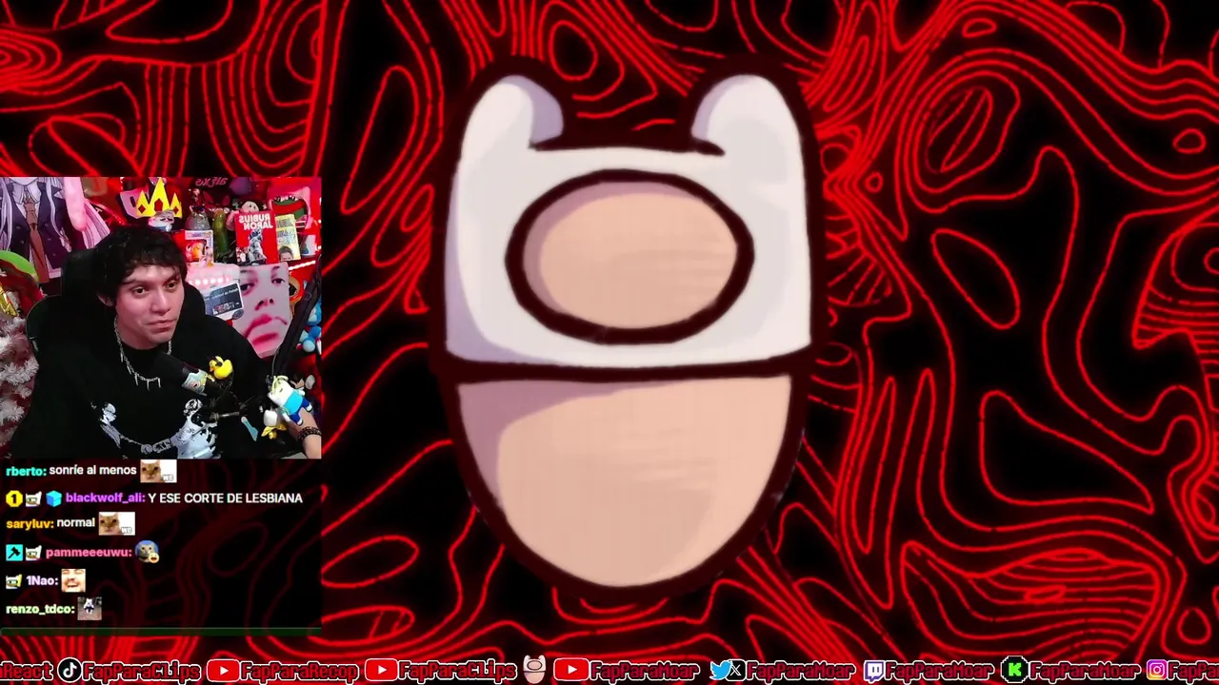This screenshot has width=1219, height=685.
Task: Click the username 1Nao in chat
Action: click(x=42, y=581)
